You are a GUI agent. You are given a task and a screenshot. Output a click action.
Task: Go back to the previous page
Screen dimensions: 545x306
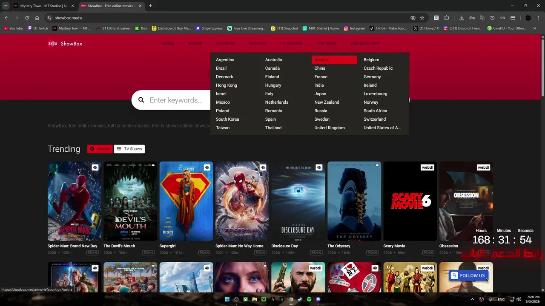pos(6,18)
